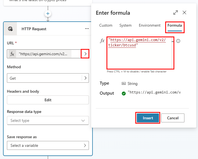Click the green output validation checkmark
198x159 pixels.
(124, 94)
